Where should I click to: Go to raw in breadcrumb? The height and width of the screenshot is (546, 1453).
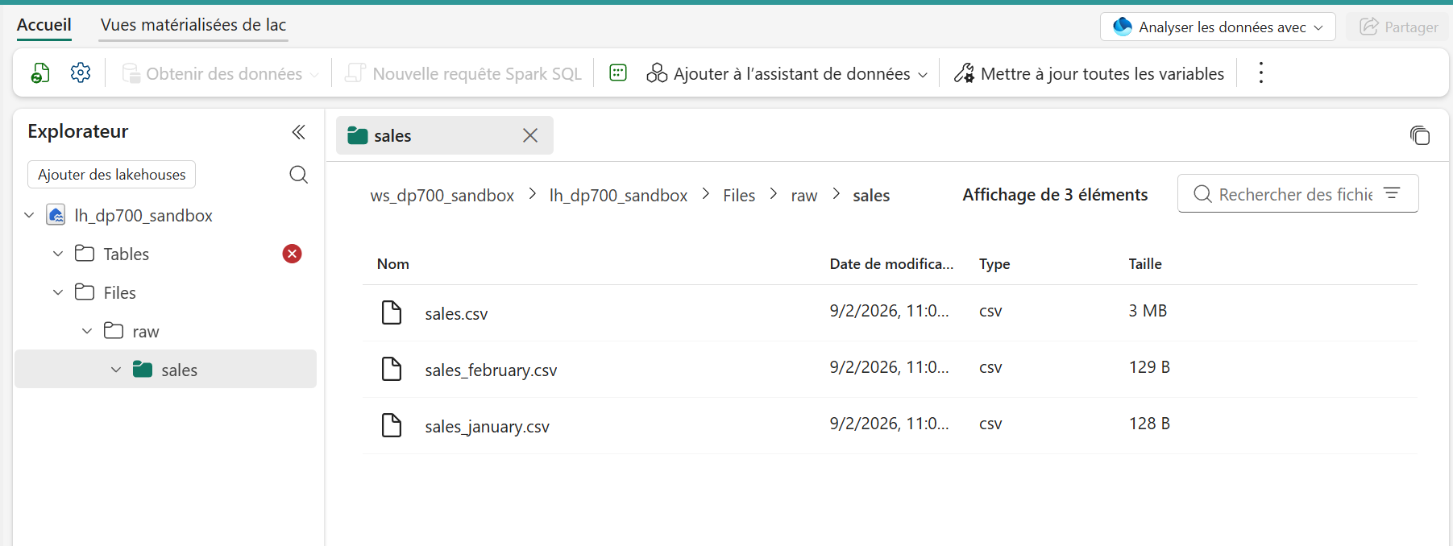804,195
